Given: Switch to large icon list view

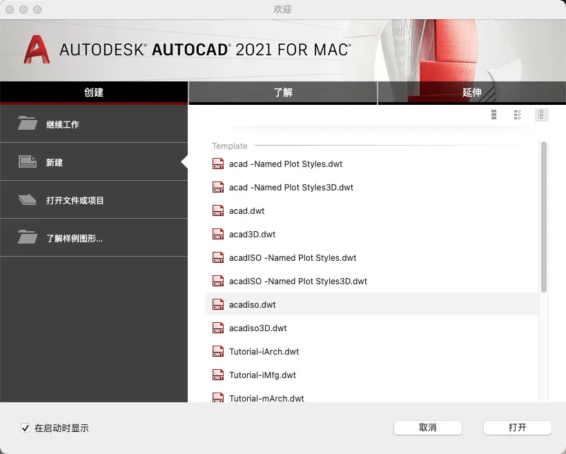Looking at the screenshot, I should [494, 115].
